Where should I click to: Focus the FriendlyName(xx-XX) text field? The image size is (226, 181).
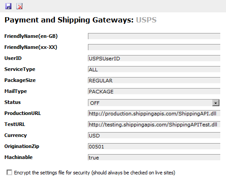(154, 47)
